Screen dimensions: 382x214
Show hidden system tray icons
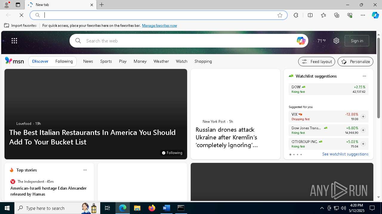point(322,208)
